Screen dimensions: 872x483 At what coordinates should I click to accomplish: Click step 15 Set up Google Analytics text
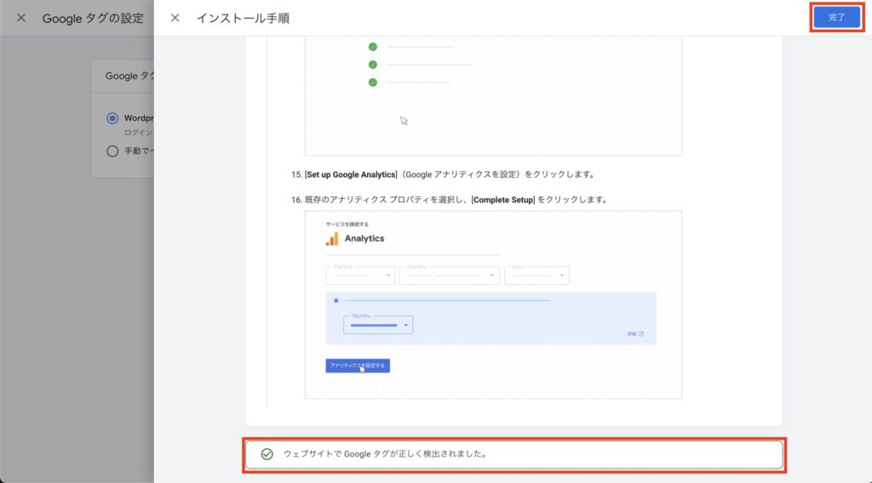[443, 174]
